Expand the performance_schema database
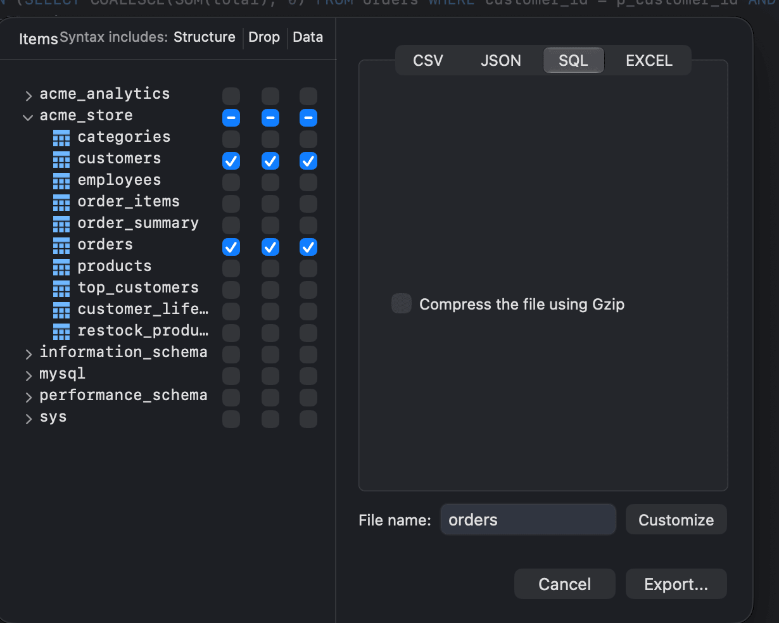Viewport: 779px width, 623px height. 28,397
